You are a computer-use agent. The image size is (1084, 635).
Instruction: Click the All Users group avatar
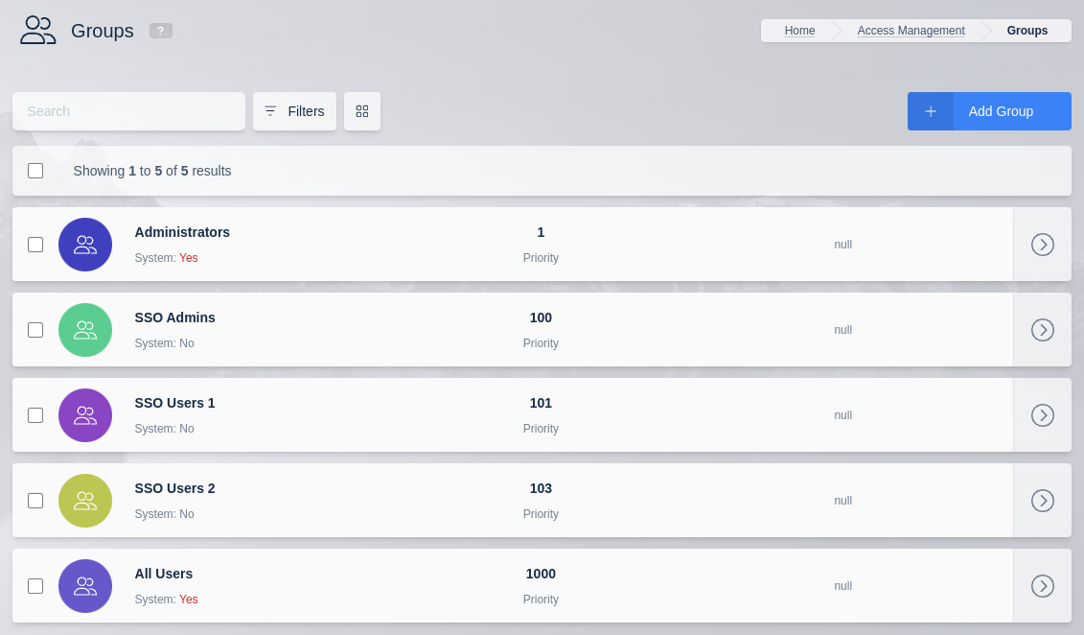point(85,586)
